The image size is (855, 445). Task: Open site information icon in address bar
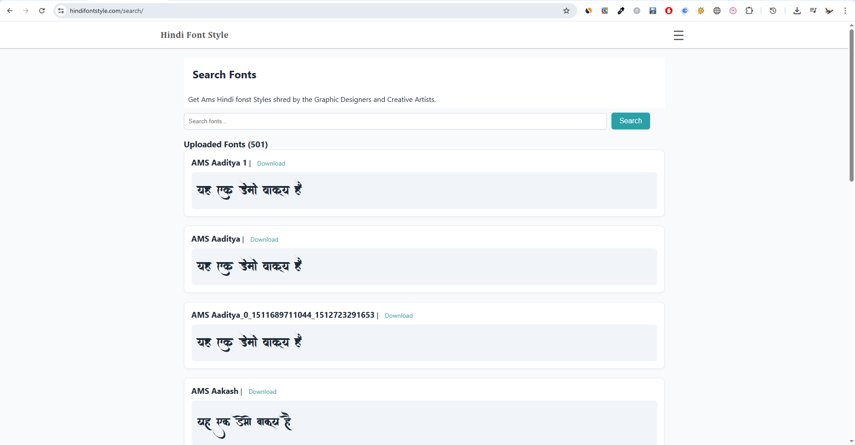click(x=61, y=11)
